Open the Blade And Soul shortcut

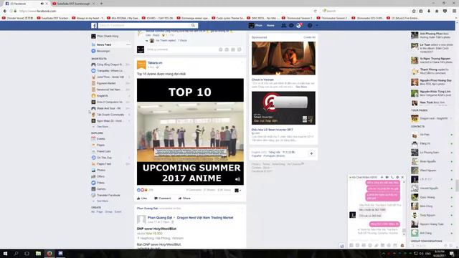click(x=108, y=108)
